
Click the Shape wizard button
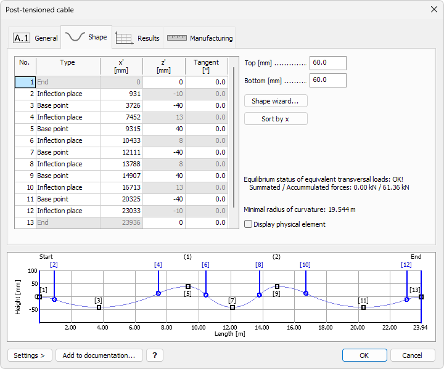276,101
